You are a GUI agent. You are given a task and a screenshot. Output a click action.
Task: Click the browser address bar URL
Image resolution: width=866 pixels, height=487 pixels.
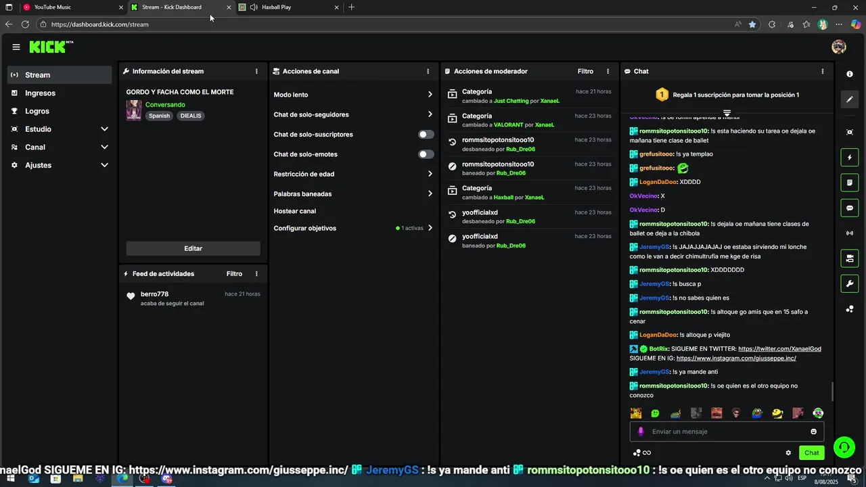coord(99,24)
